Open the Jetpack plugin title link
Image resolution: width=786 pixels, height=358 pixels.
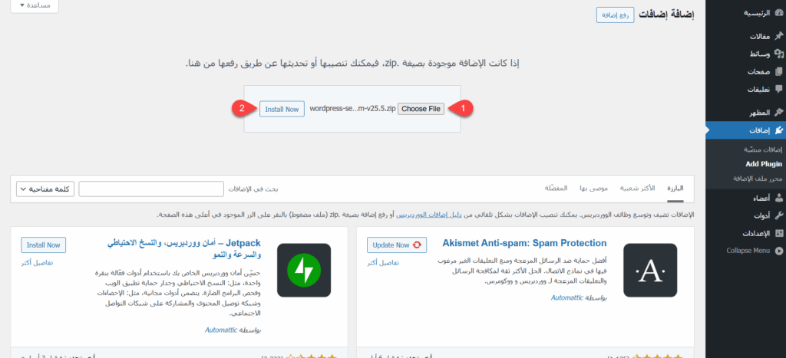tap(184, 249)
